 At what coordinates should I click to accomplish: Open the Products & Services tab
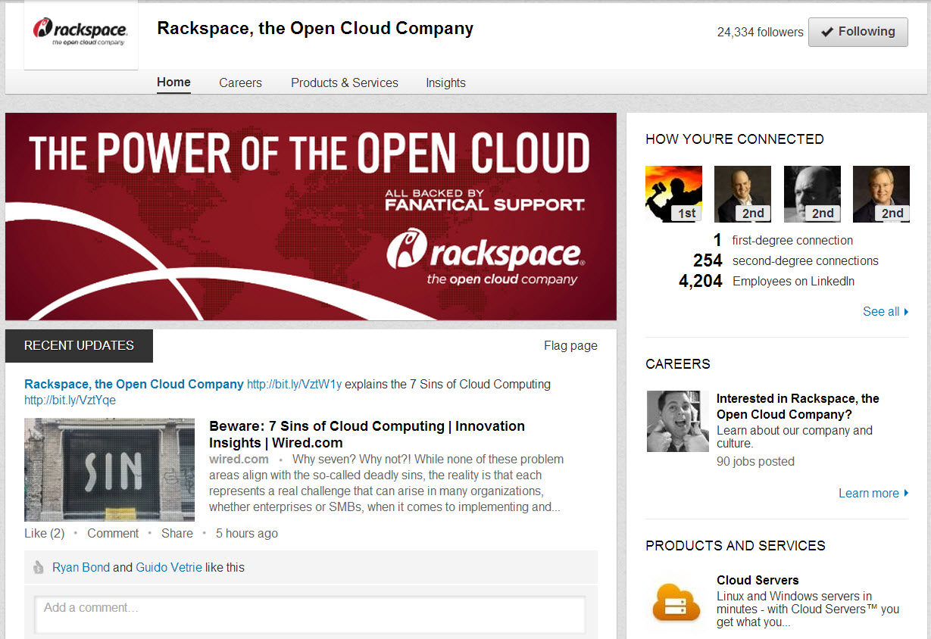345,83
